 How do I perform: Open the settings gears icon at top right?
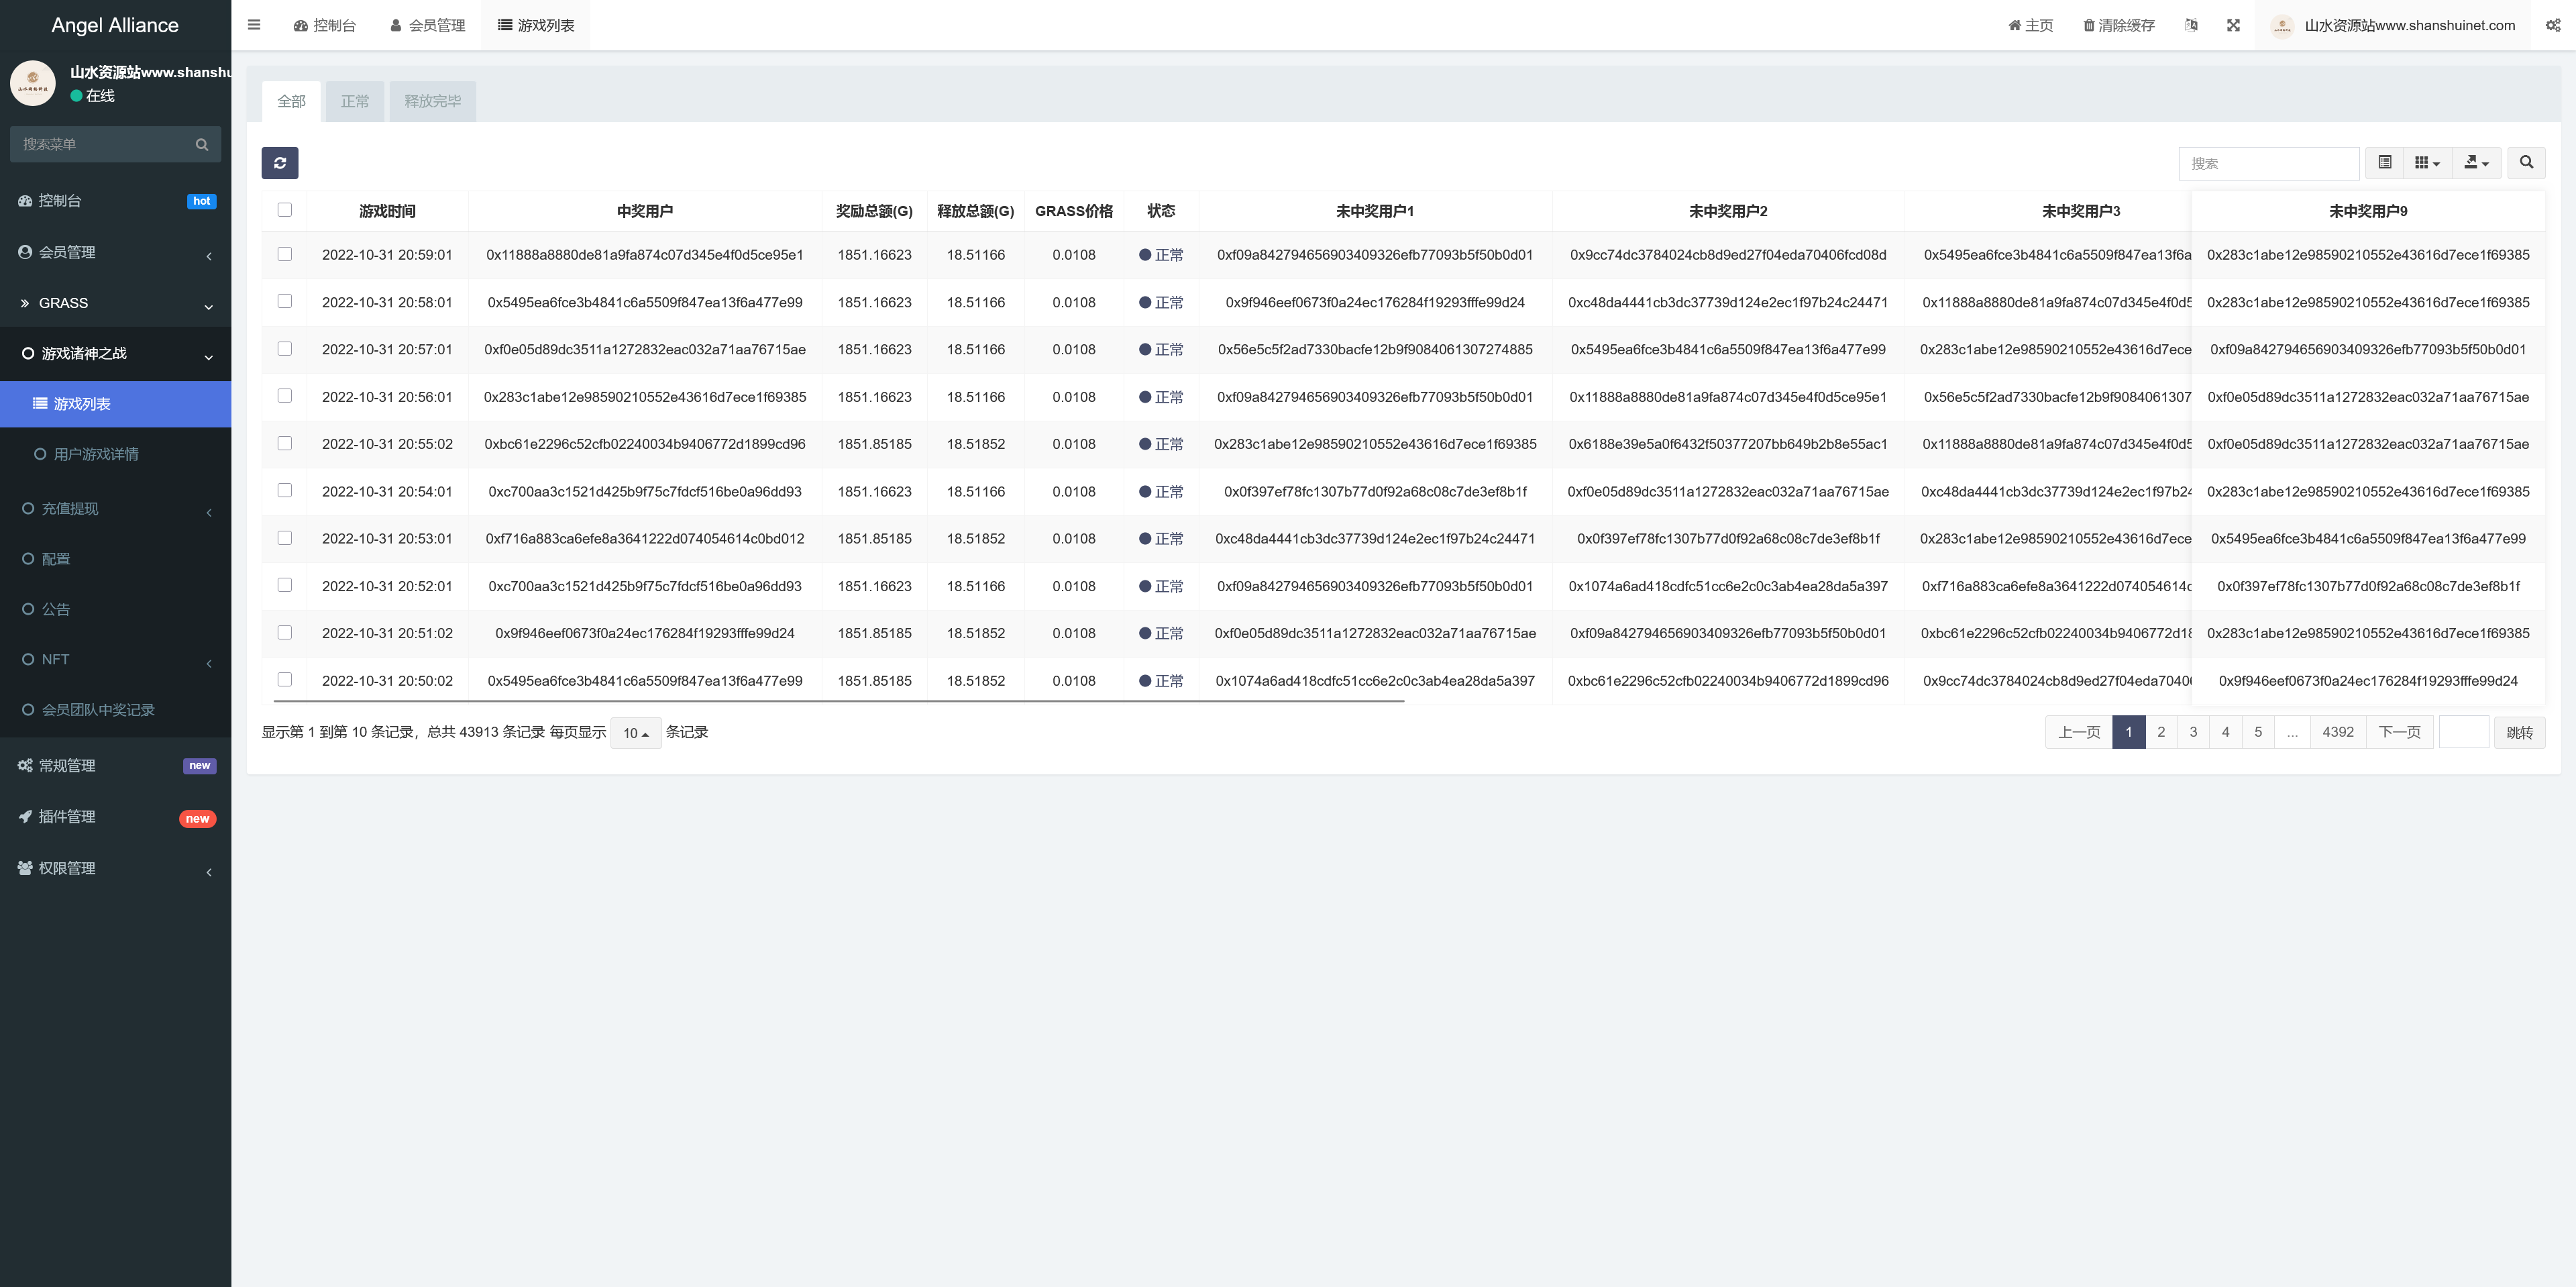pyautogui.click(x=2557, y=25)
